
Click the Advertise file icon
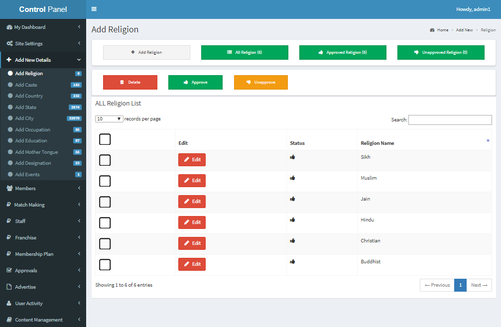point(9,287)
